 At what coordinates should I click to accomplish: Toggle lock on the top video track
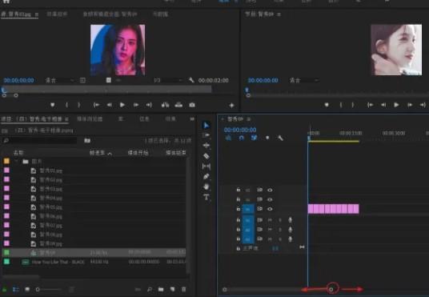pyautogui.click(x=239, y=190)
